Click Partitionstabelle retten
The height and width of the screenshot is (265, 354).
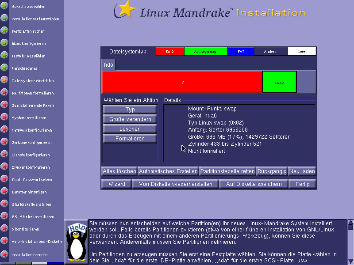click(227, 171)
